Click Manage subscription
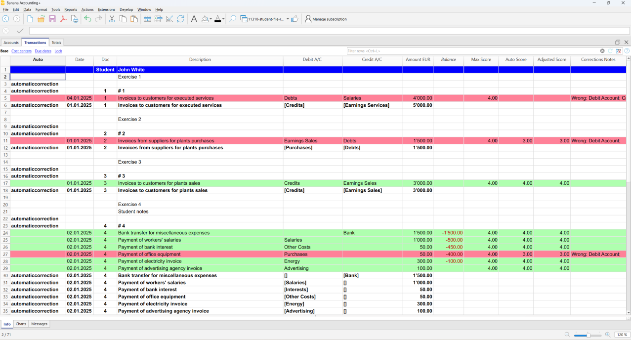This screenshot has height=340, width=631. [x=326, y=19]
